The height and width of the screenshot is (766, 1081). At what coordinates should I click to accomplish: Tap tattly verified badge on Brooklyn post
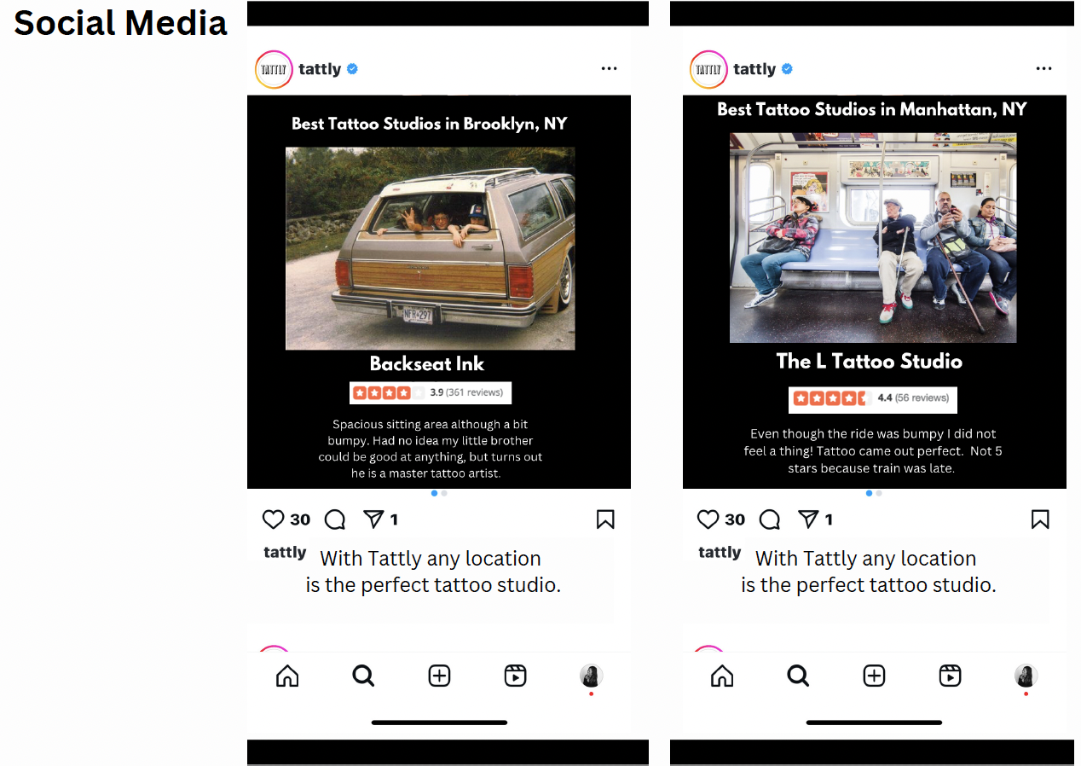pyautogui.click(x=352, y=69)
